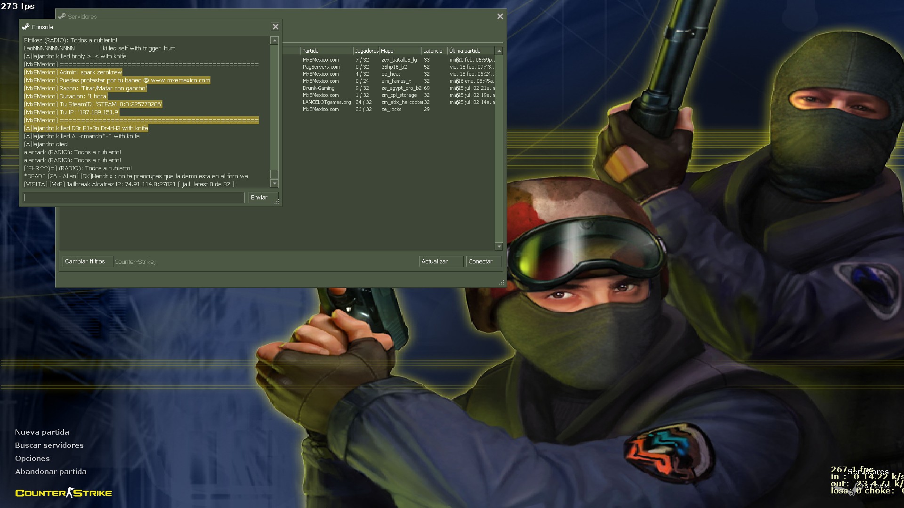
Task: Click the '[A]lejandro died' console line
Action: pos(46,144)
